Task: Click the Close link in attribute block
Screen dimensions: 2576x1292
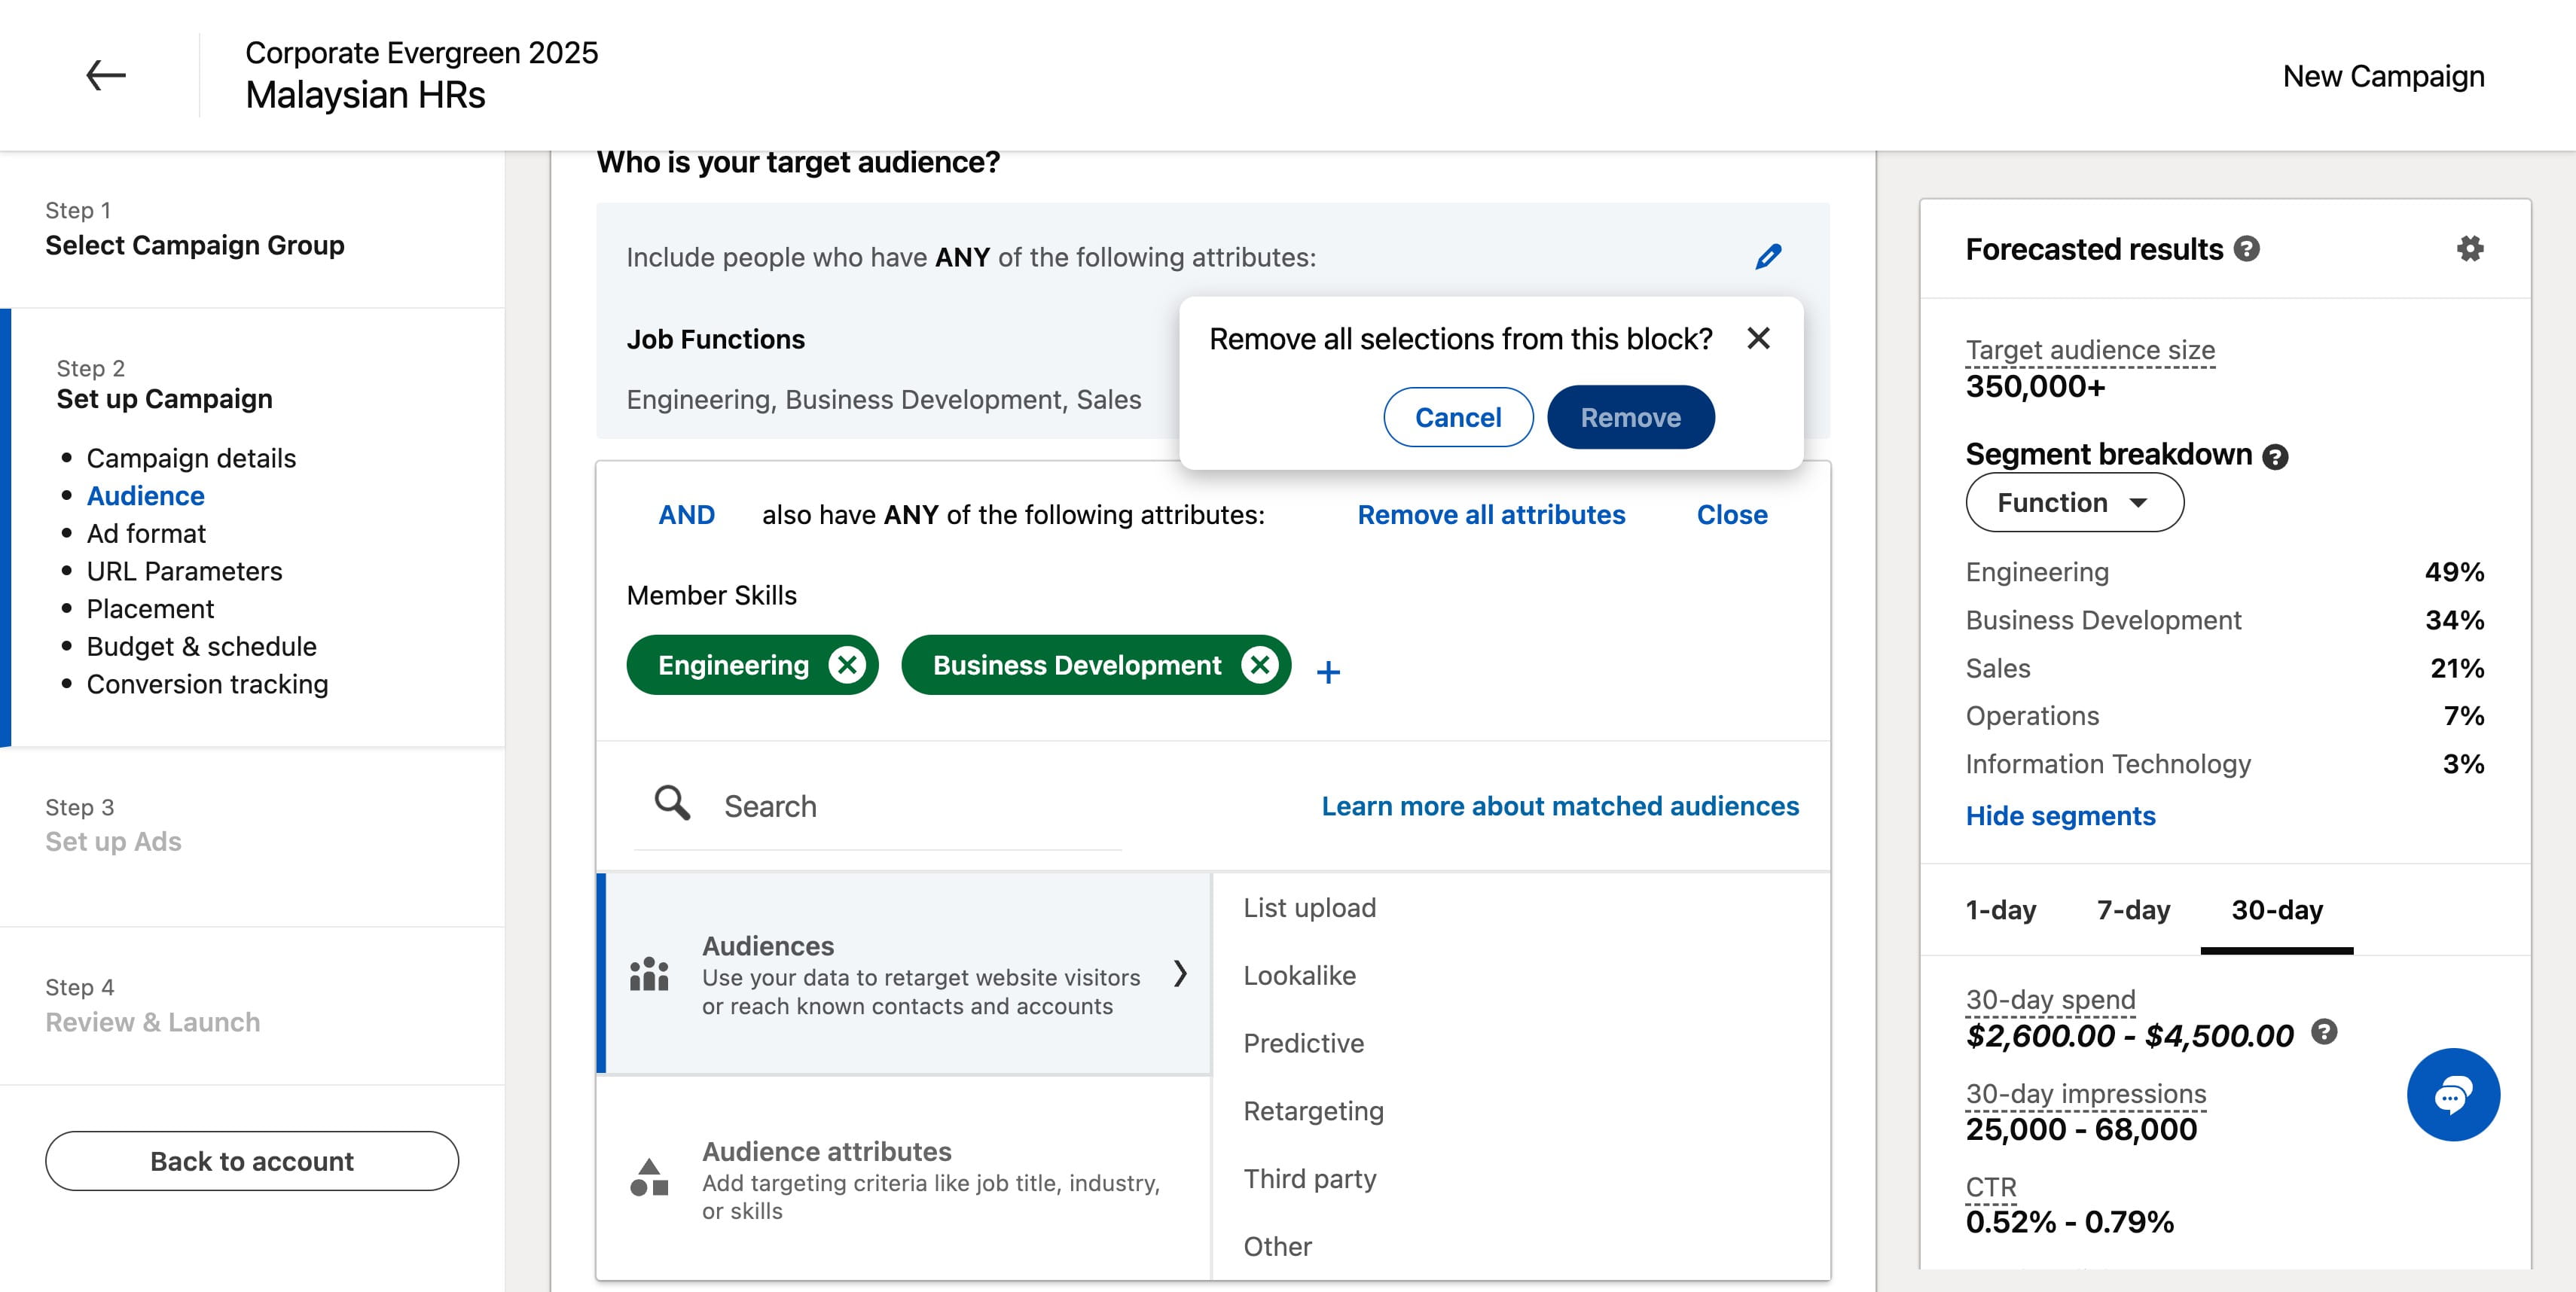Action: click(x=1731, y=514)
